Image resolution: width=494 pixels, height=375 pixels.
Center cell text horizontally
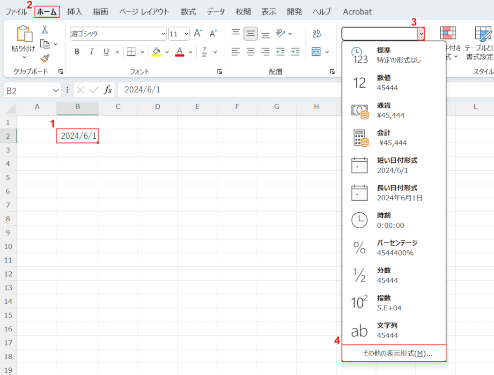click(251, 52)
